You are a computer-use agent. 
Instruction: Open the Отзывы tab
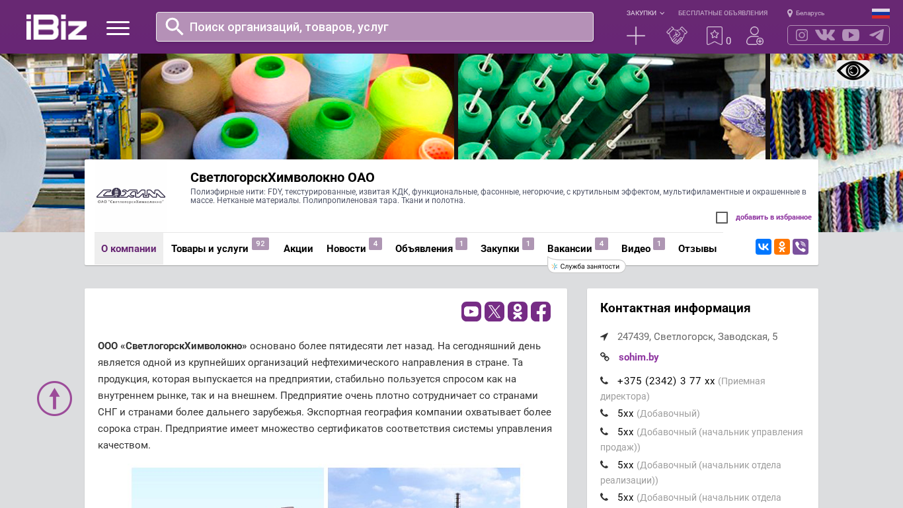[x=697, y=249]
